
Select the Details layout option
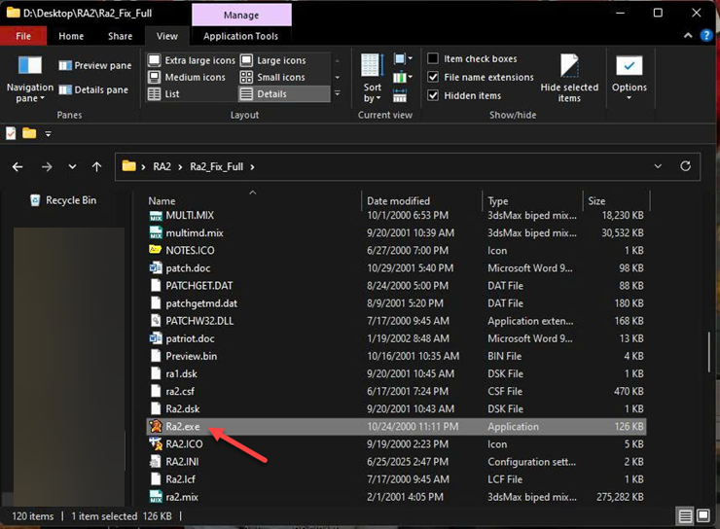(x=284, y=94)
